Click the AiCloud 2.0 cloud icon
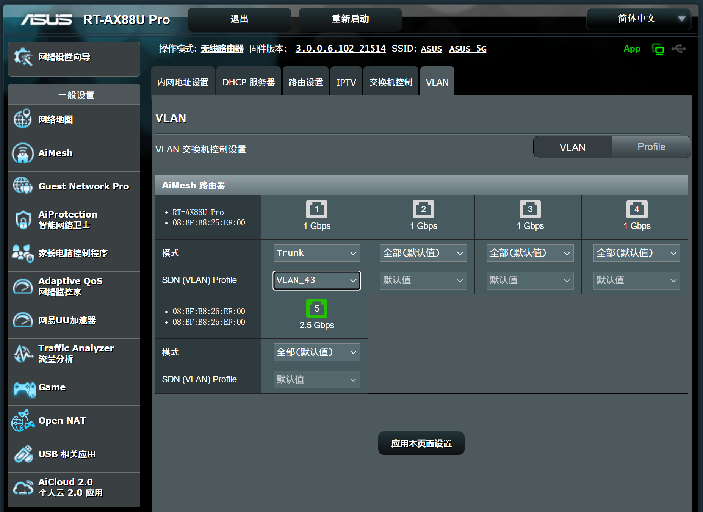The height and width of the screenshot is (512, 703). (x=23, y=487)
